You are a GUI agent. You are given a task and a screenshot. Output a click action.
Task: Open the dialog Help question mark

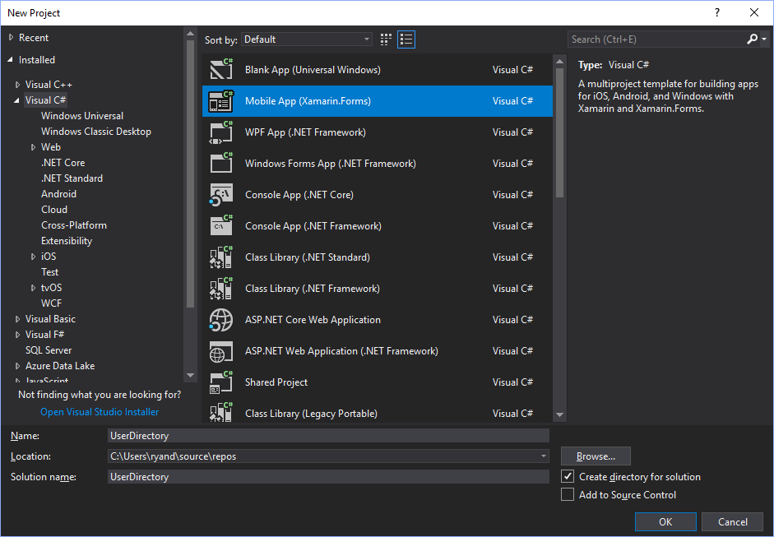tap(717, 13)
